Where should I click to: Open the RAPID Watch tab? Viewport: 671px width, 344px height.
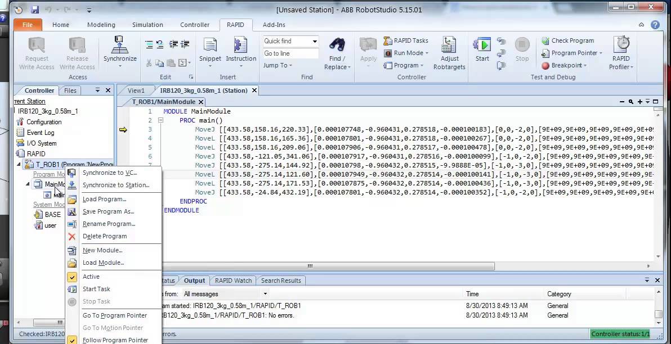point(233,280)
